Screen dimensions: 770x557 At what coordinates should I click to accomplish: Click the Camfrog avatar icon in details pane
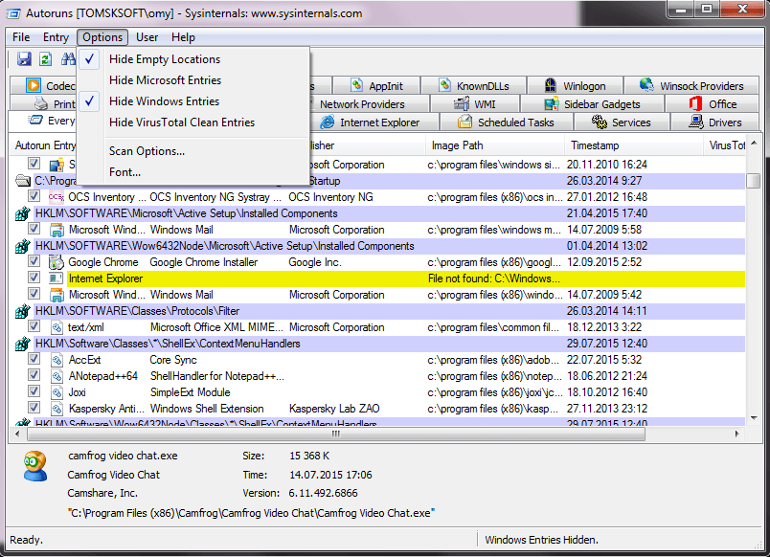click(x=35, y=466)
